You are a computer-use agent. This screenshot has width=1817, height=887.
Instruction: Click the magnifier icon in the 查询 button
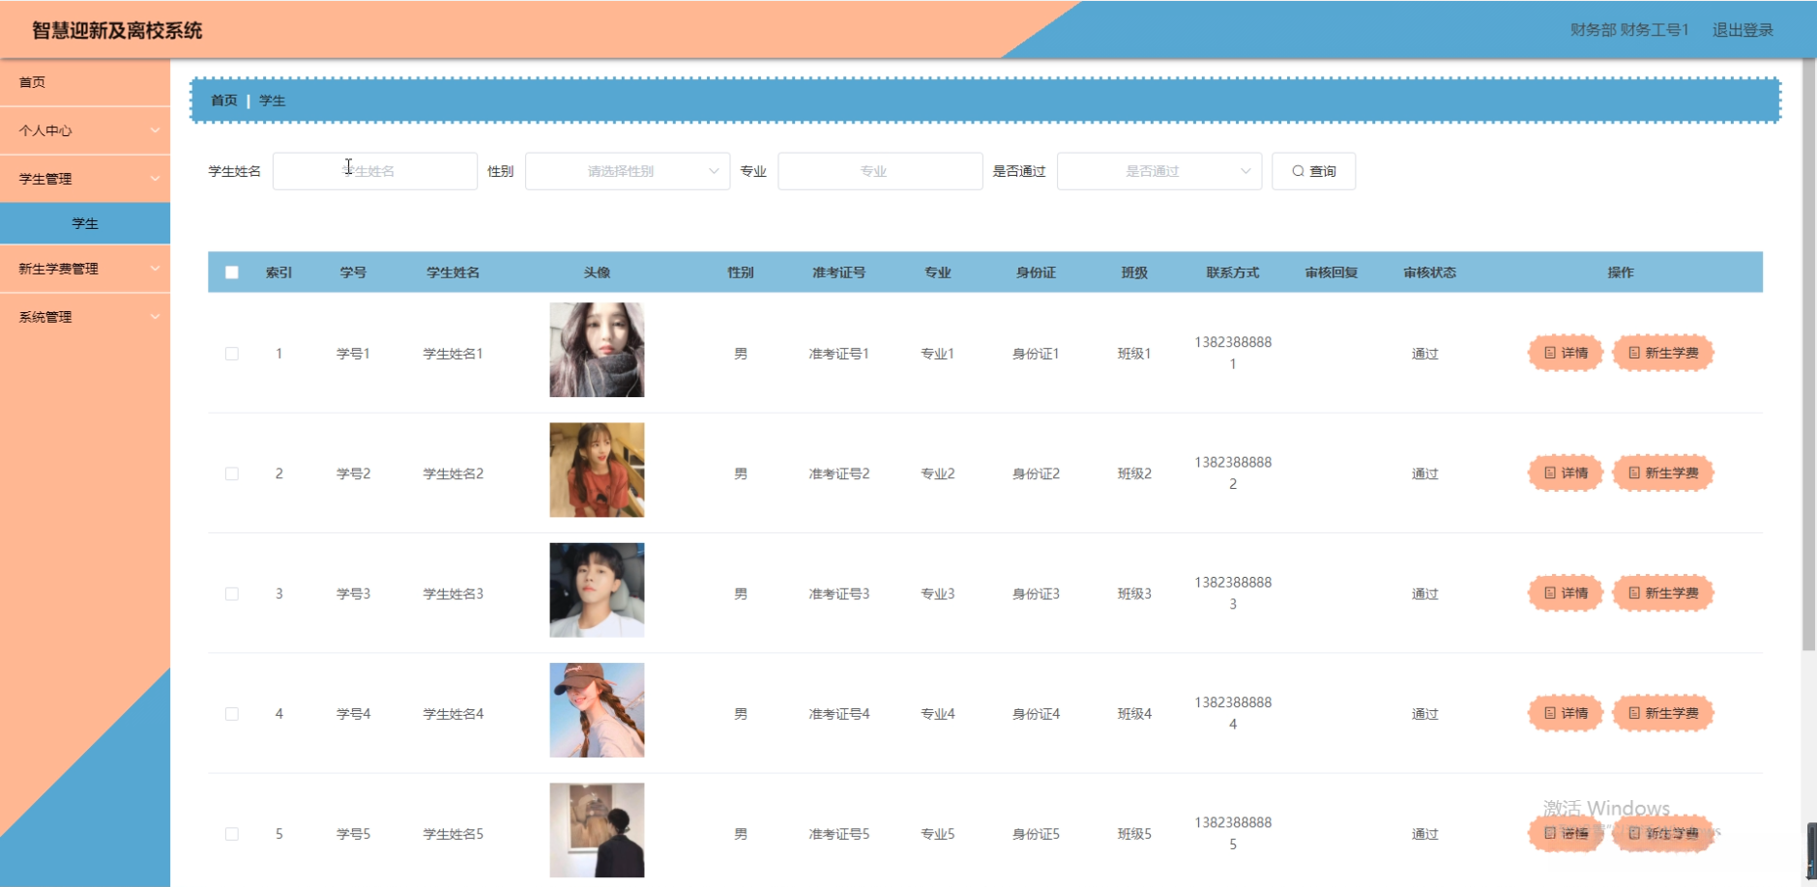tap(1299, 171)
